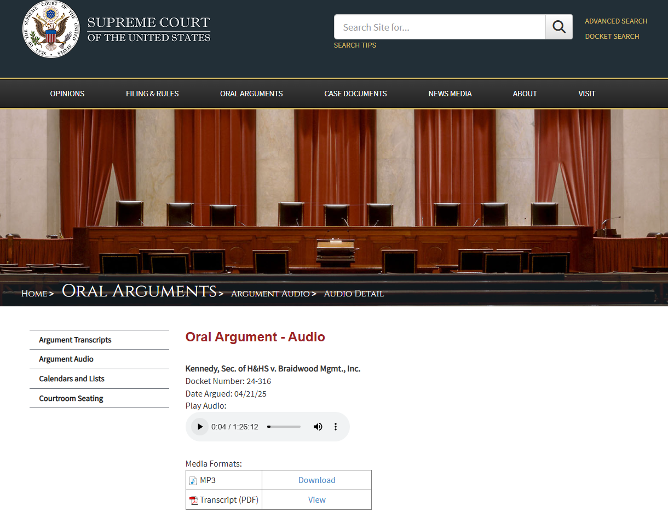Open the Docket Search link

pos(612,37)
